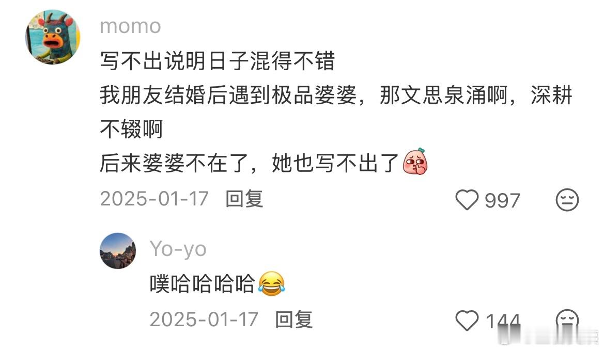Select the line 写不出说明日子混得不错
This screenshot has width=604, height=351.
[x=217, y=61]
